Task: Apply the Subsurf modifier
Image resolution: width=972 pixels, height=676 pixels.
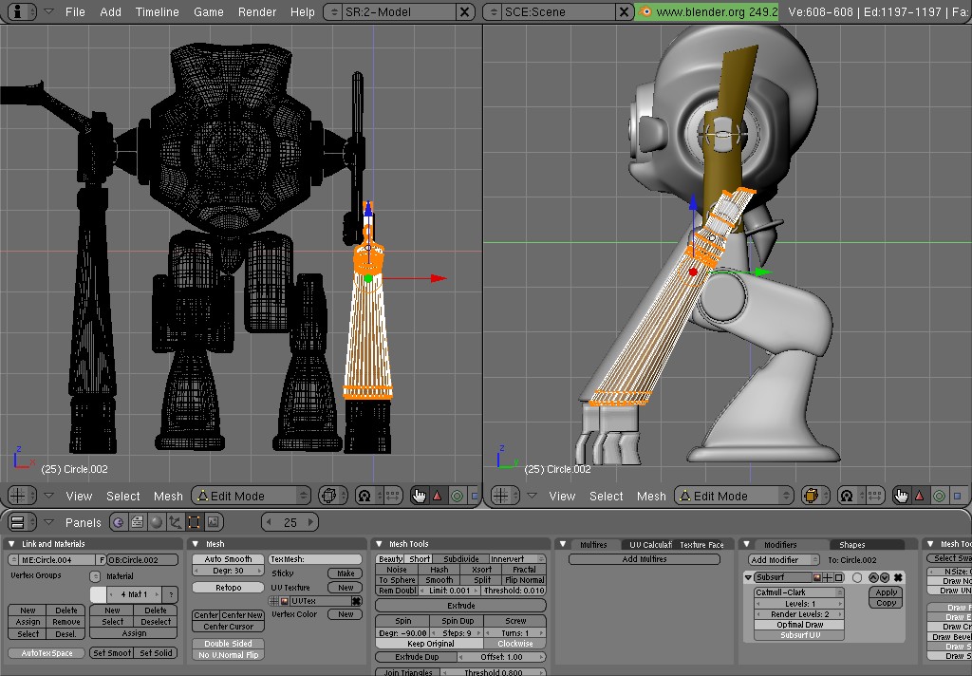Action: click(x=886, y=592)
